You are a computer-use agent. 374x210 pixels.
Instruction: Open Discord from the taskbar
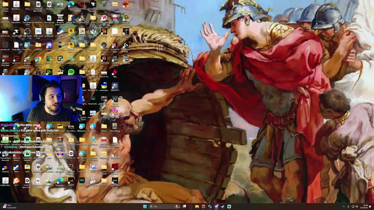(216, 206)
